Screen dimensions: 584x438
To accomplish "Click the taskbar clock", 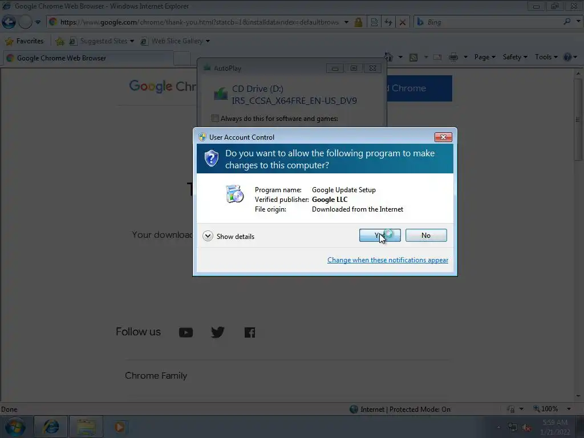I will click(555, 427).
